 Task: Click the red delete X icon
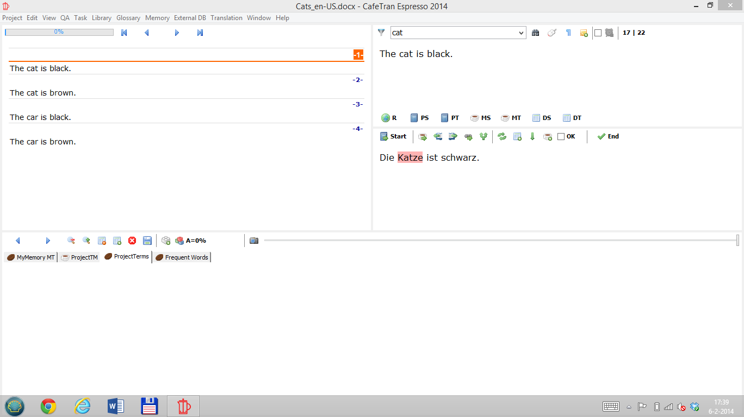[132, 241]
